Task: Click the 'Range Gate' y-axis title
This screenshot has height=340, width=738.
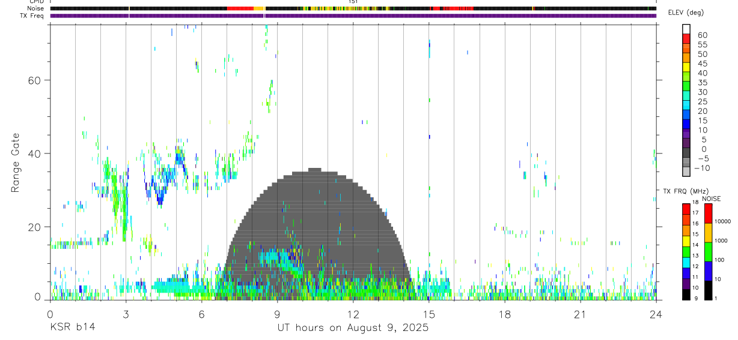Action: tap(15, 162)
